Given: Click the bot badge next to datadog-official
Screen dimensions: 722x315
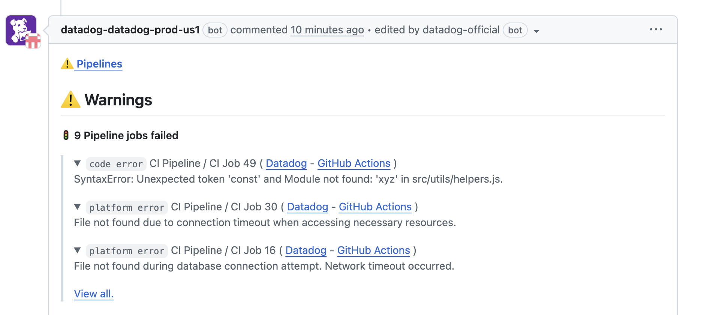Looking at the screenshot, I should click(515, 30).
